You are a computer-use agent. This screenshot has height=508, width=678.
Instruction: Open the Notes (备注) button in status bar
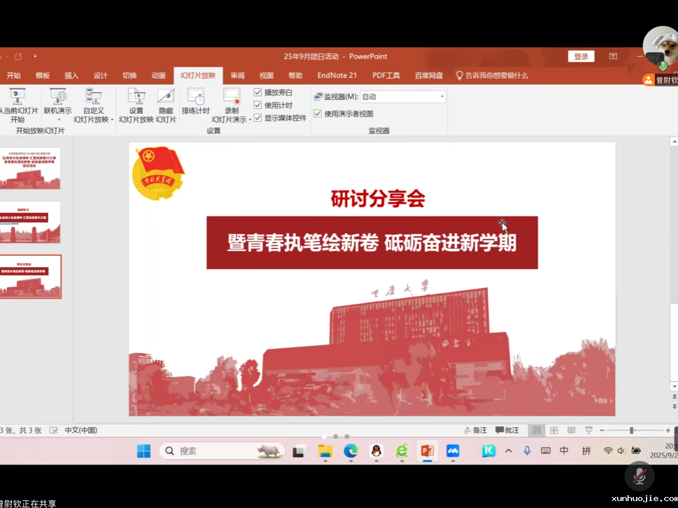click(x=475, y=430)
